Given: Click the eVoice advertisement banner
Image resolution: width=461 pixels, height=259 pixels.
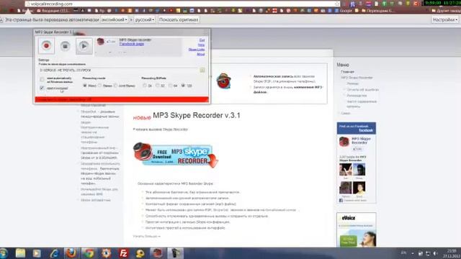Looking at the screenshot, I should pyautogui.click(x=357, y=230).
